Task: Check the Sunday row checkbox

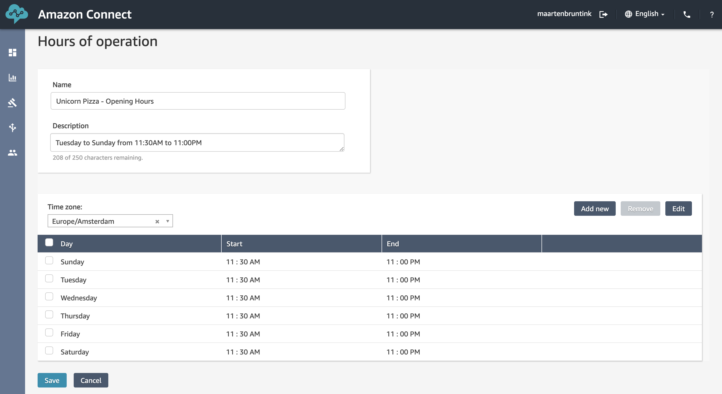Action: pyautogui.click(x=49, y=261)
